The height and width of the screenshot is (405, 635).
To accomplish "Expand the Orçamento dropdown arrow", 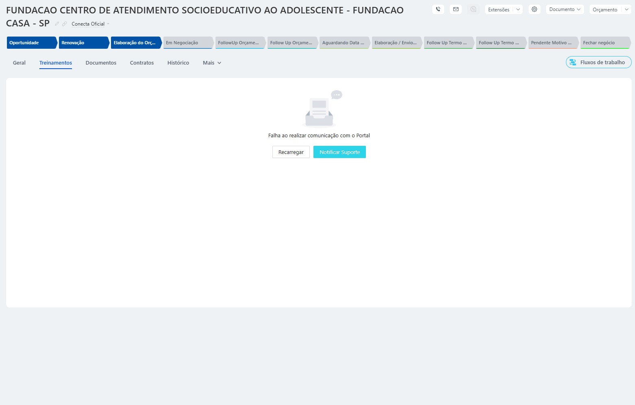I will [626, 9].
